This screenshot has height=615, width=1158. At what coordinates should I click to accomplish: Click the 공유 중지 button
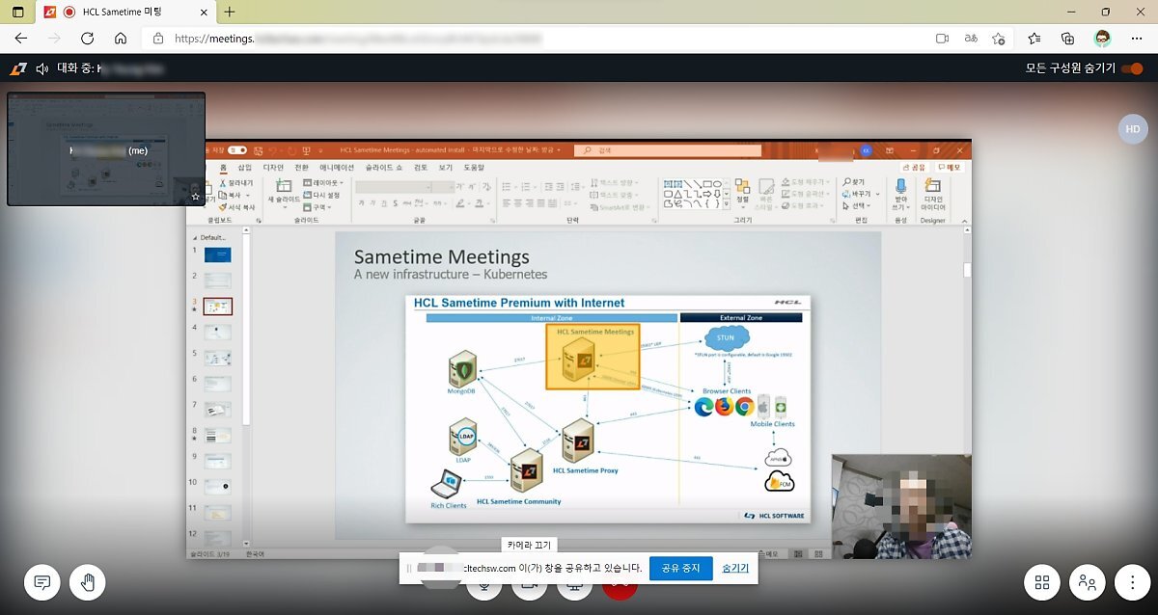coord(681,569)
